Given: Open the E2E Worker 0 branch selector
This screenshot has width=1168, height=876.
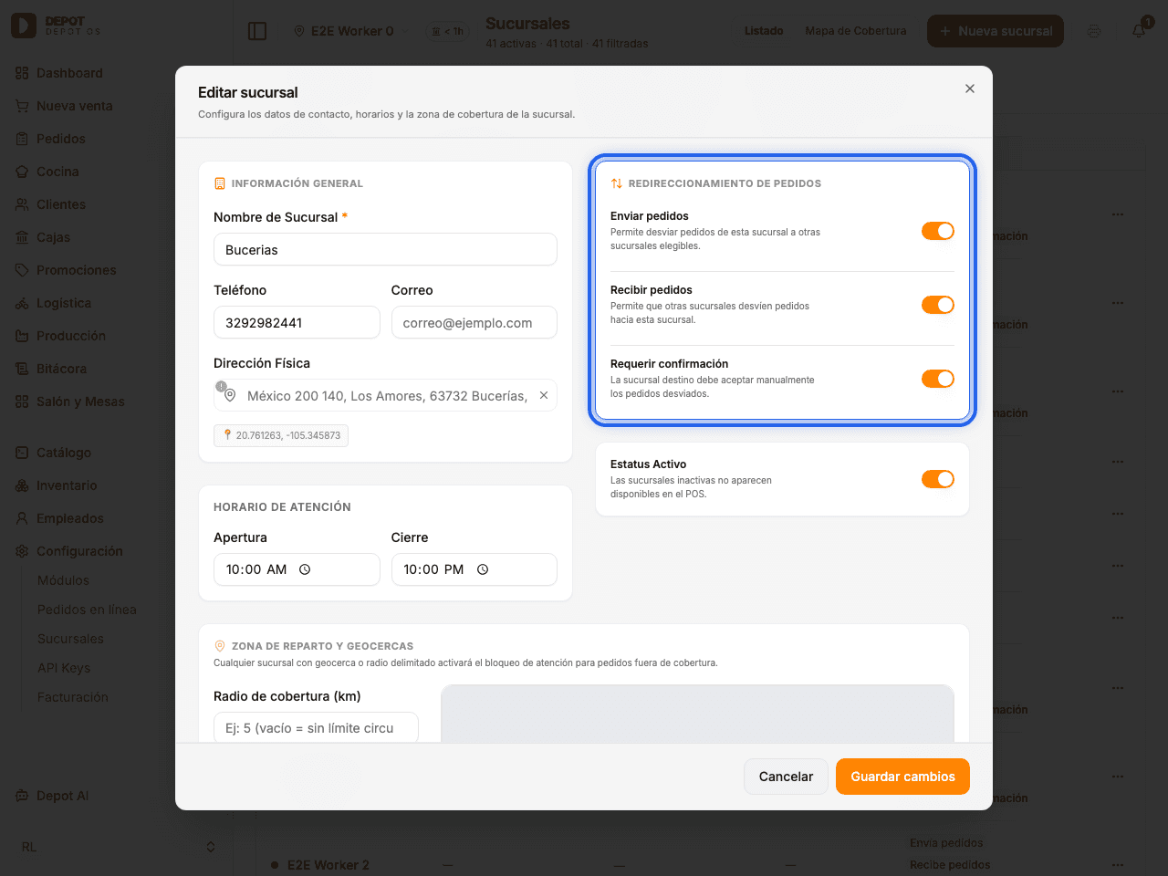Looking at the screenshot, I should pyautogui.click(x=350, y=31).
